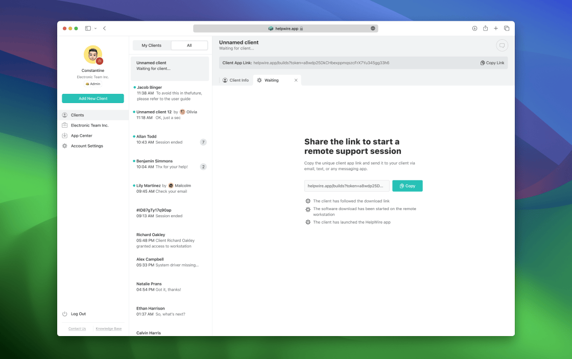Open Knowledge Base link

coord(109,329)
